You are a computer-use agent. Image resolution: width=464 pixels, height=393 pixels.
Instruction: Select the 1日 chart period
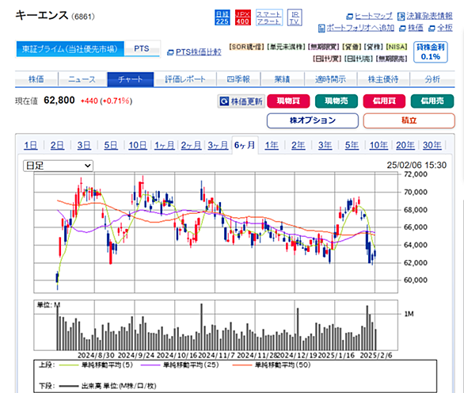(30, 146)
